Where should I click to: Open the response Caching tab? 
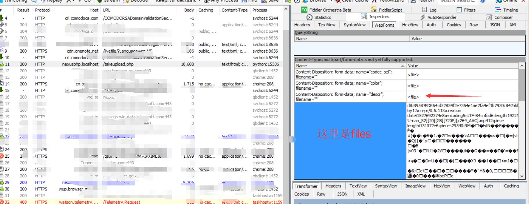511,186
